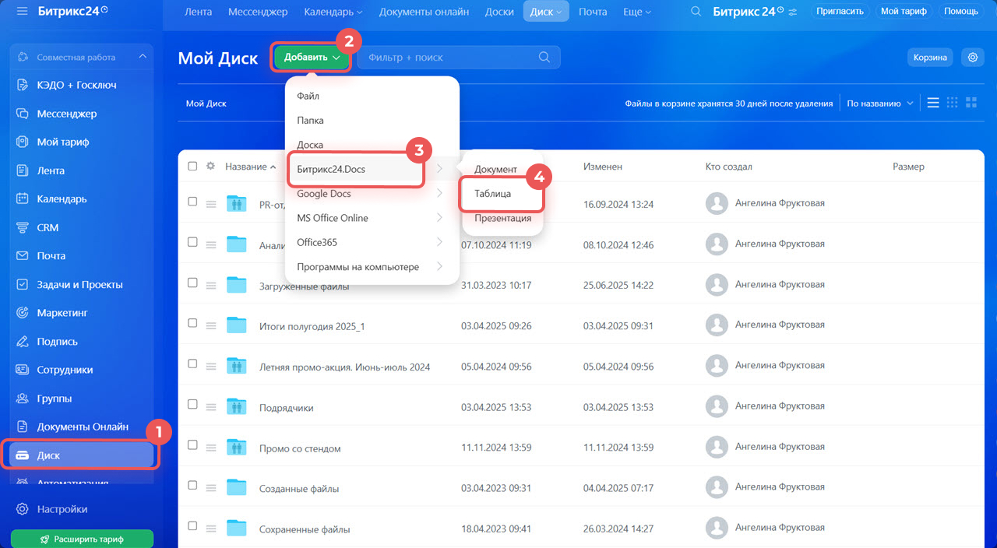Click the filter search magnifier icon
Screen dimensions: 997x548
tap(544, 57)
